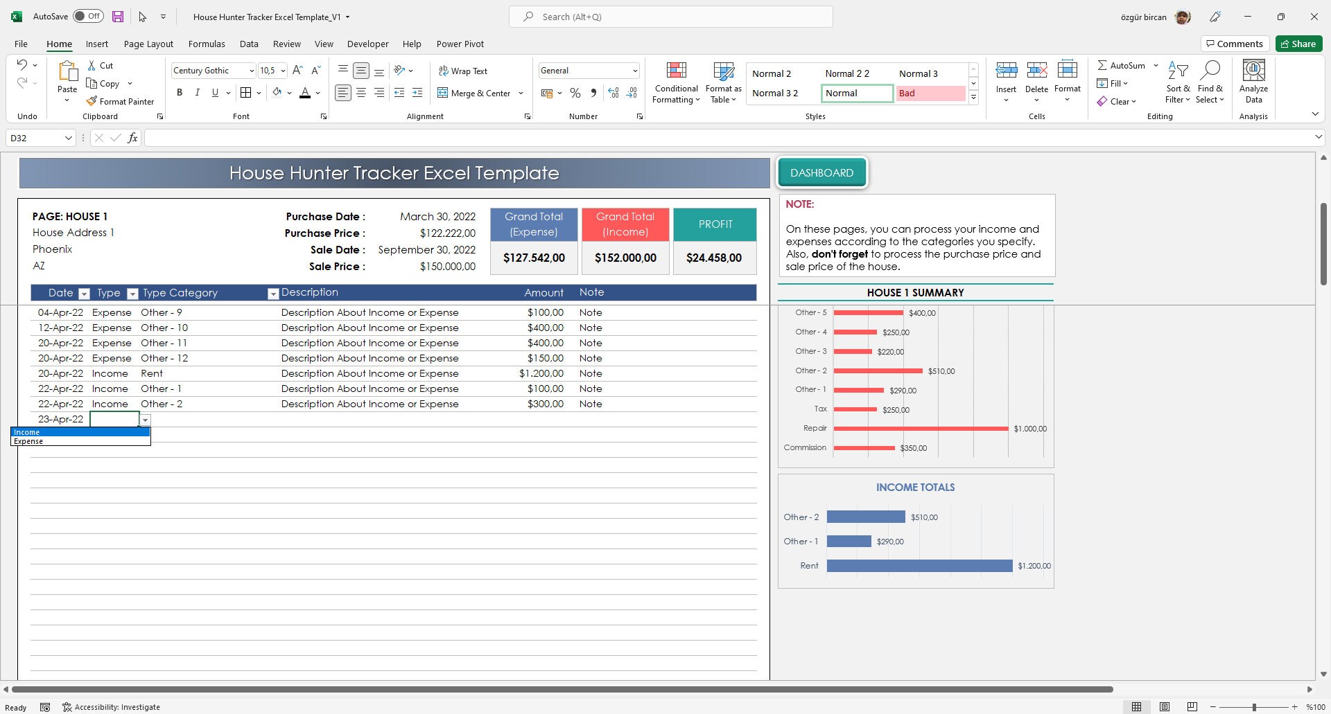This screenshot has height=714, width=1331.
Task: Open Sort & Filter options
Action: click(x=1178, y=82)
